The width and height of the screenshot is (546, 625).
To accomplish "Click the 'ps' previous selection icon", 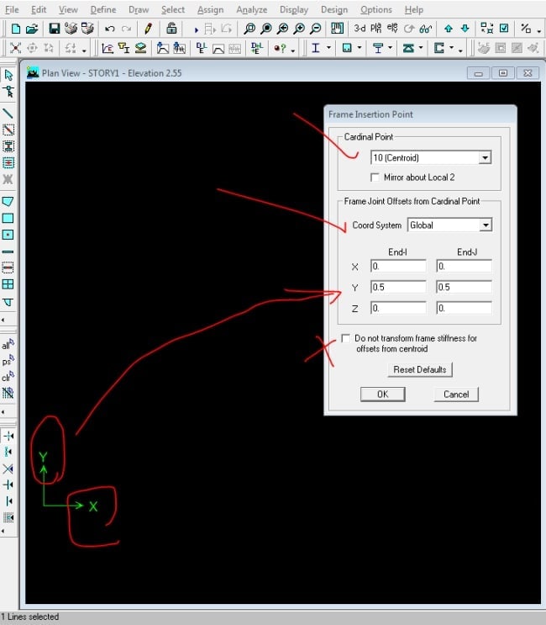I will (8, 361).
